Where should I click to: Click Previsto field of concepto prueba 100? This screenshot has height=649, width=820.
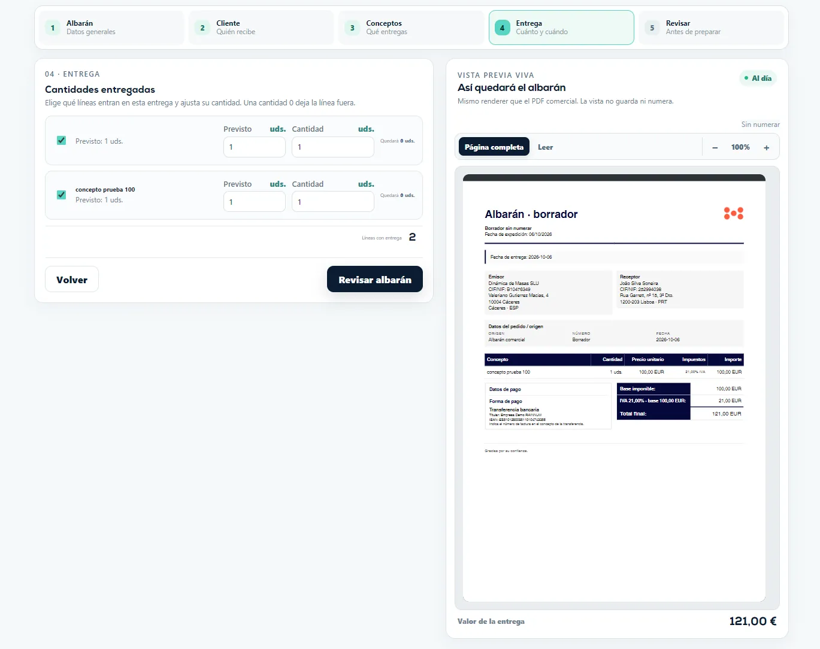[255, 202]
